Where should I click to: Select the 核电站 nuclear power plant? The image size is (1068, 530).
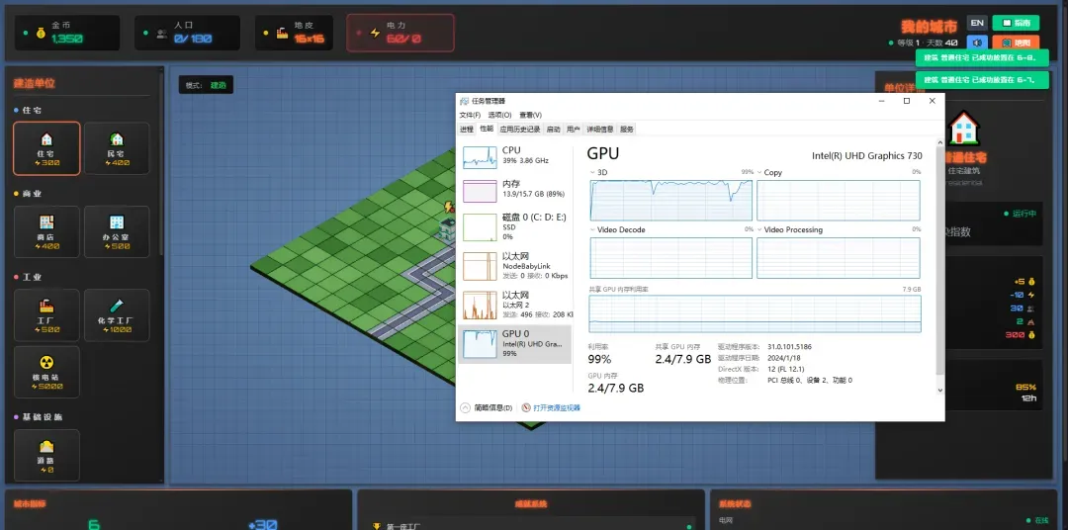45,369
